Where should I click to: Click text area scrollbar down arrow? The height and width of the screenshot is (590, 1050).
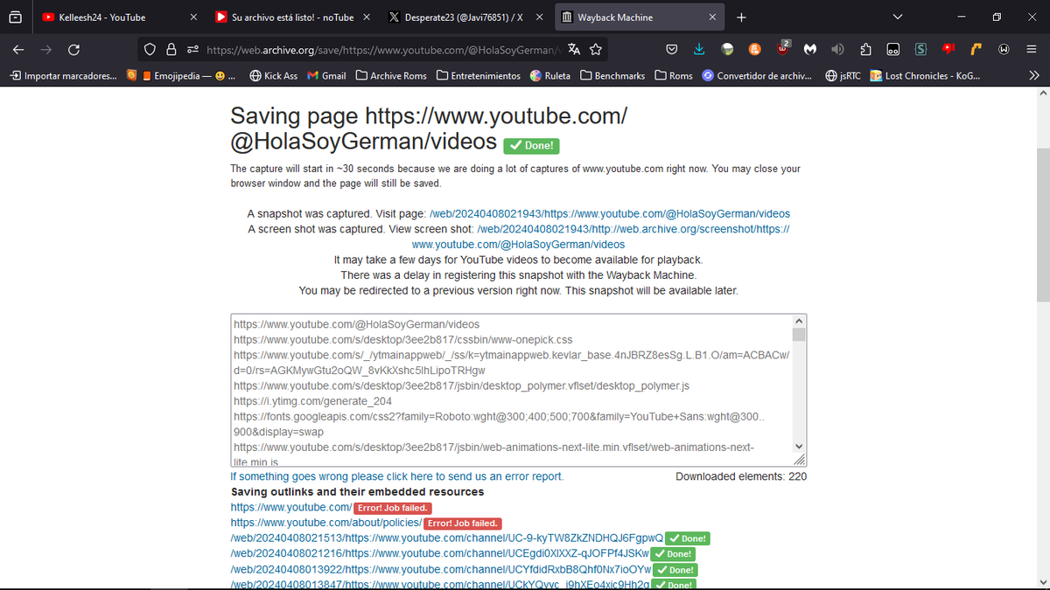(799, 446)
